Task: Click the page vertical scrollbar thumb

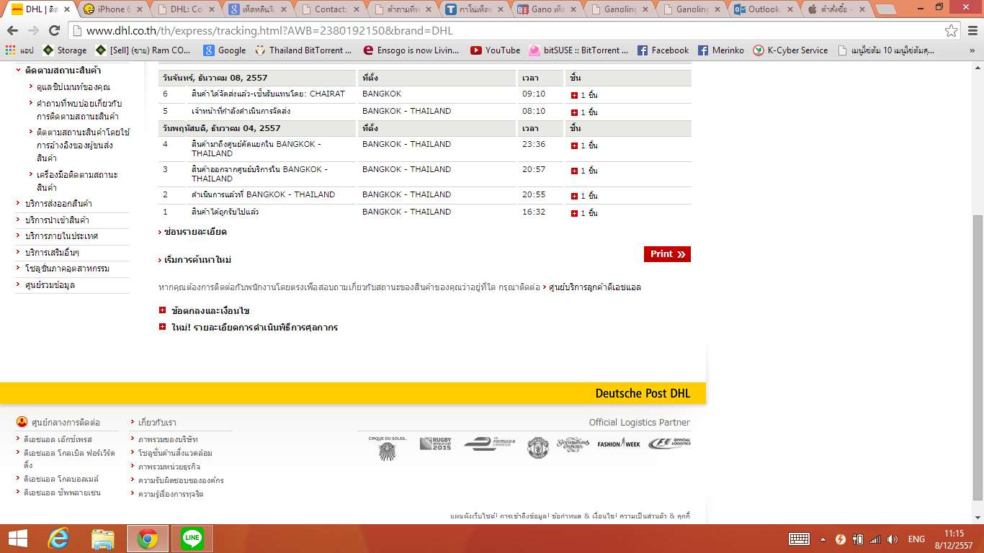Action: [978, 357]
